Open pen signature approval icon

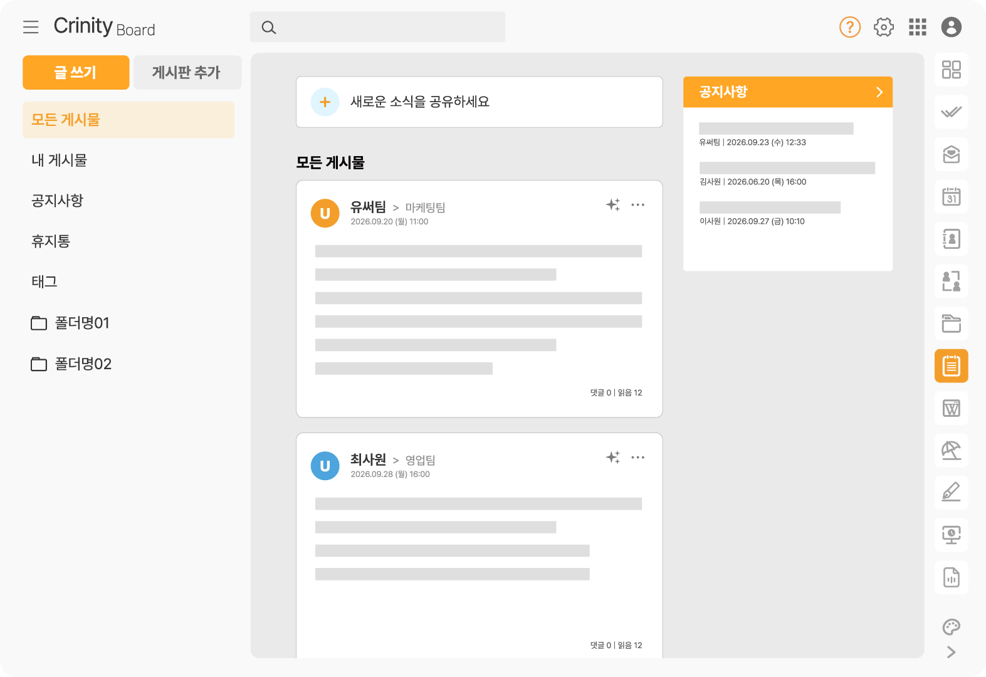(952, 493)
